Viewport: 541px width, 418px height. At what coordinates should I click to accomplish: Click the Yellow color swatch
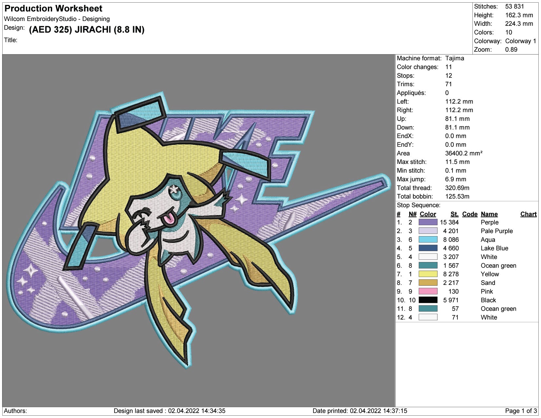click(x=428, y=274)
